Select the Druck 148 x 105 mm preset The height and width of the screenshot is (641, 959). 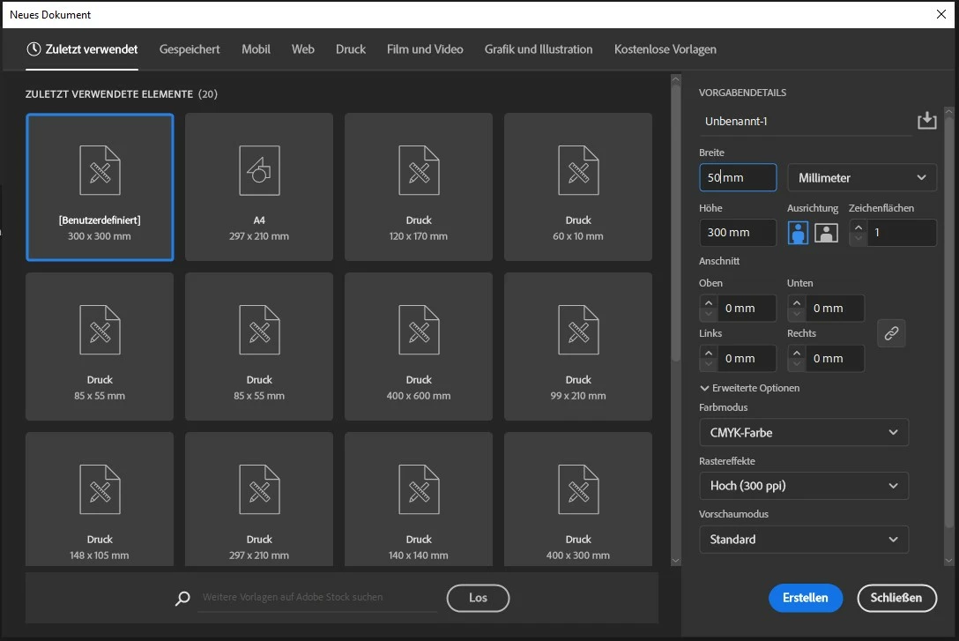coord(100,499)
